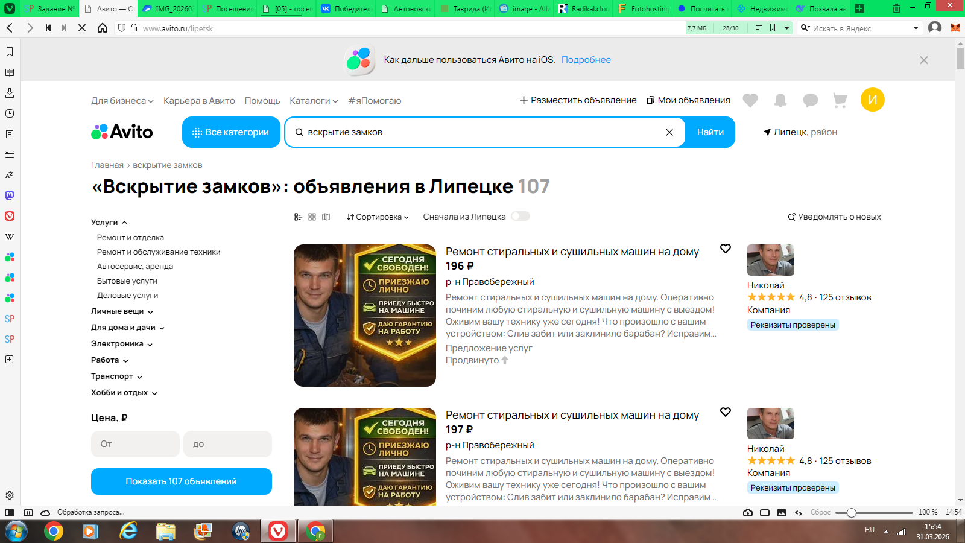
Task: Toggle image loading in status bar
Action: 782,513
